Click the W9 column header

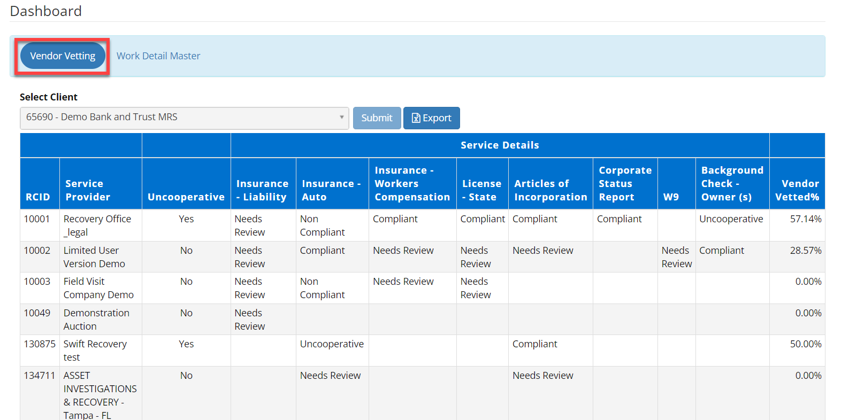point(677,183)
